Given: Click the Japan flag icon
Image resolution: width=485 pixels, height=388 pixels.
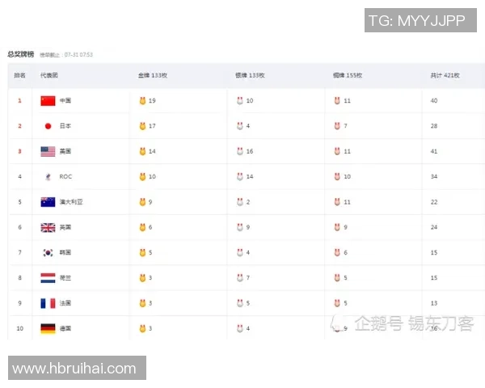Looking at the screenshot, I should coord(48,126).
